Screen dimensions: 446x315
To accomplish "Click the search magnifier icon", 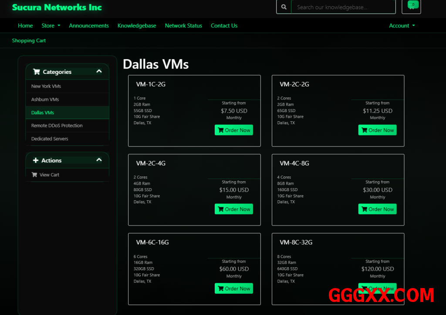I will (x=284, y=7).
